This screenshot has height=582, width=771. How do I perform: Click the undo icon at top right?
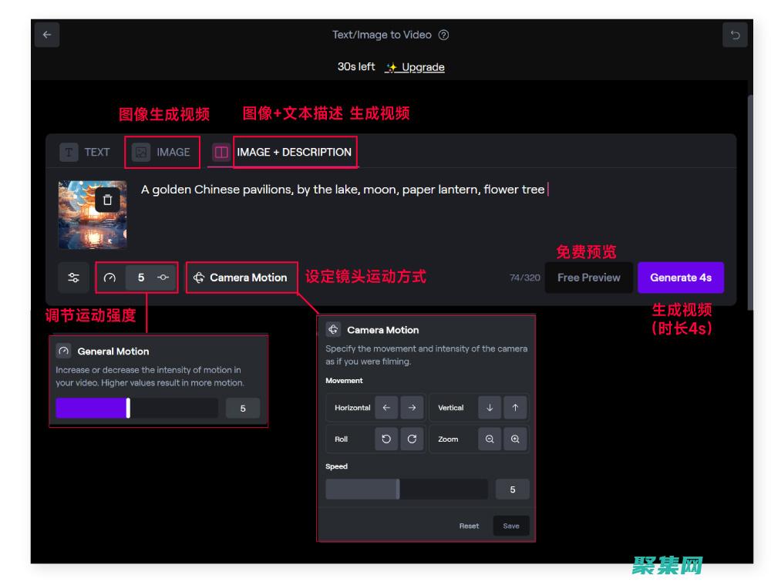735,35
